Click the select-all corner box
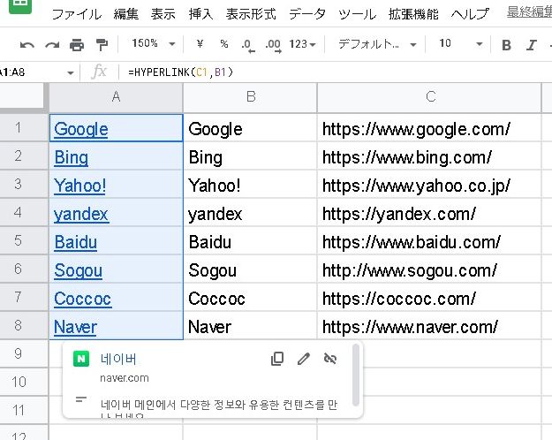552x440 pixels. click(x=22, y=97)
